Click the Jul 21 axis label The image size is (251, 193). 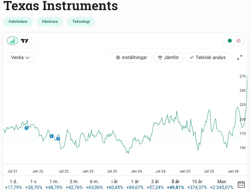(x=12, y=171)
